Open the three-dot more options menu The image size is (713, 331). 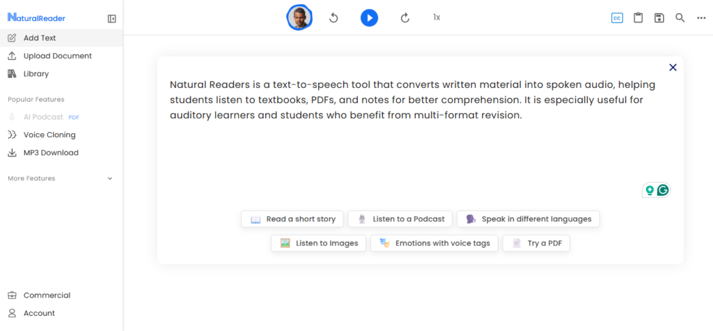[x=701, y=18]
